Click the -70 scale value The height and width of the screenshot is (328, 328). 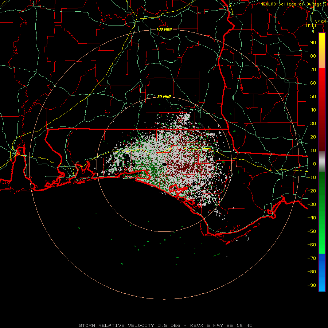[x=312, y=258]
